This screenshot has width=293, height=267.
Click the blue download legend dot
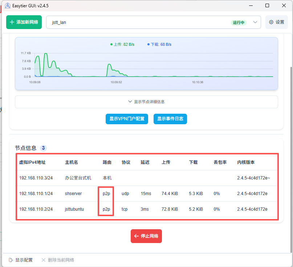148,44
